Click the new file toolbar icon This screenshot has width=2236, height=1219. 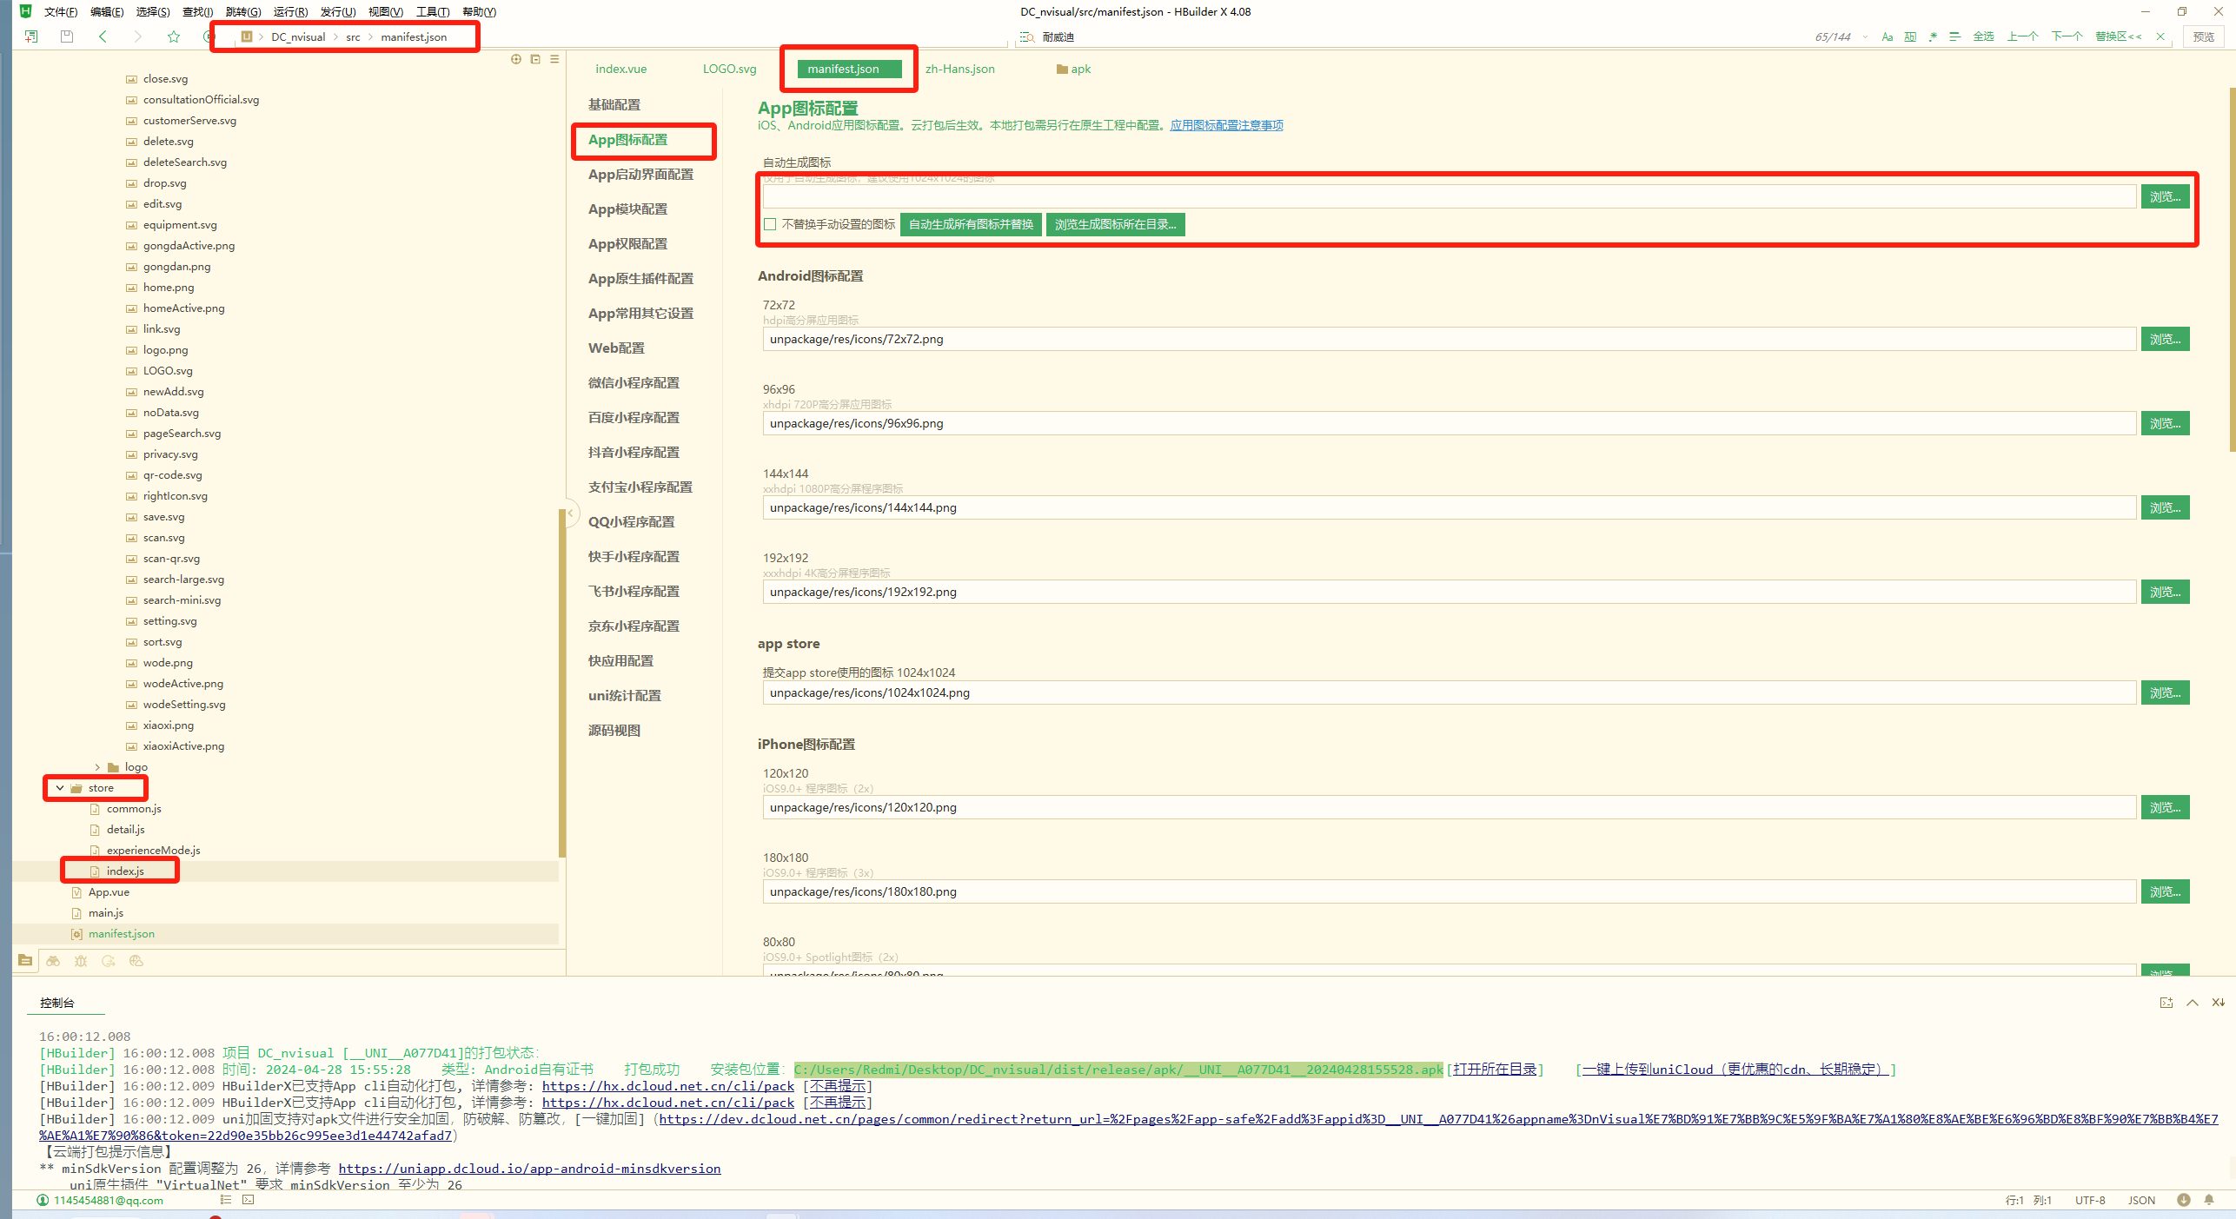click(31, 36)
